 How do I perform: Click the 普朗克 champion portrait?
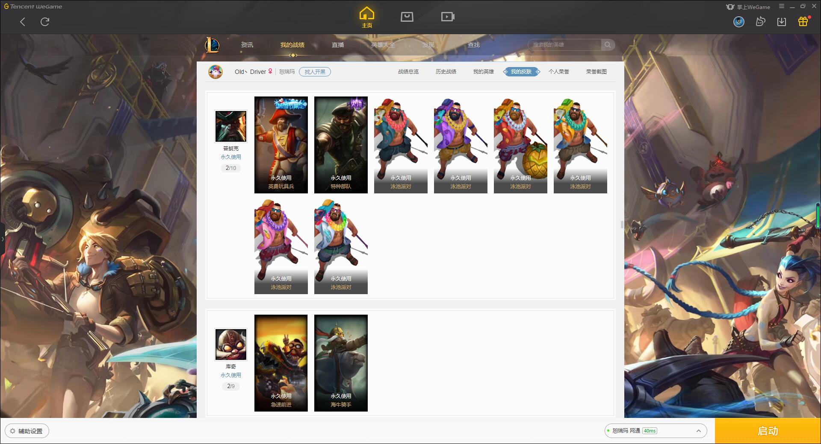(231, 126)
